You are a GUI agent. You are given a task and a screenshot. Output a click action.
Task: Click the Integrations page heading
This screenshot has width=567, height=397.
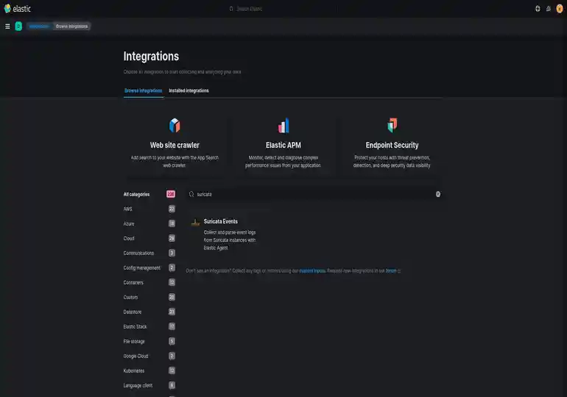click(151, 57)
